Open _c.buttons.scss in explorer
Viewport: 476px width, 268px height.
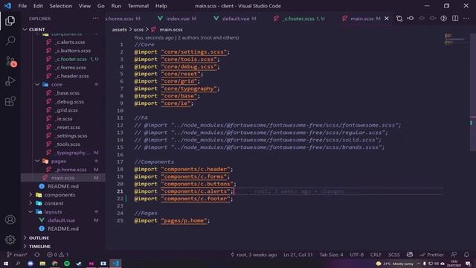73,51
